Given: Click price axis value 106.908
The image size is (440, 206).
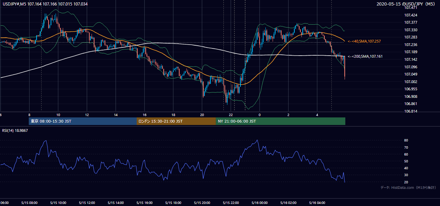Looking at the screenshot, I should [x=411, y=97].
